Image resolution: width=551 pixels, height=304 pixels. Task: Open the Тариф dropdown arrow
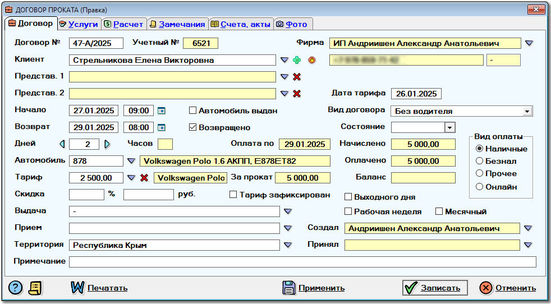(x=131, y=178)
